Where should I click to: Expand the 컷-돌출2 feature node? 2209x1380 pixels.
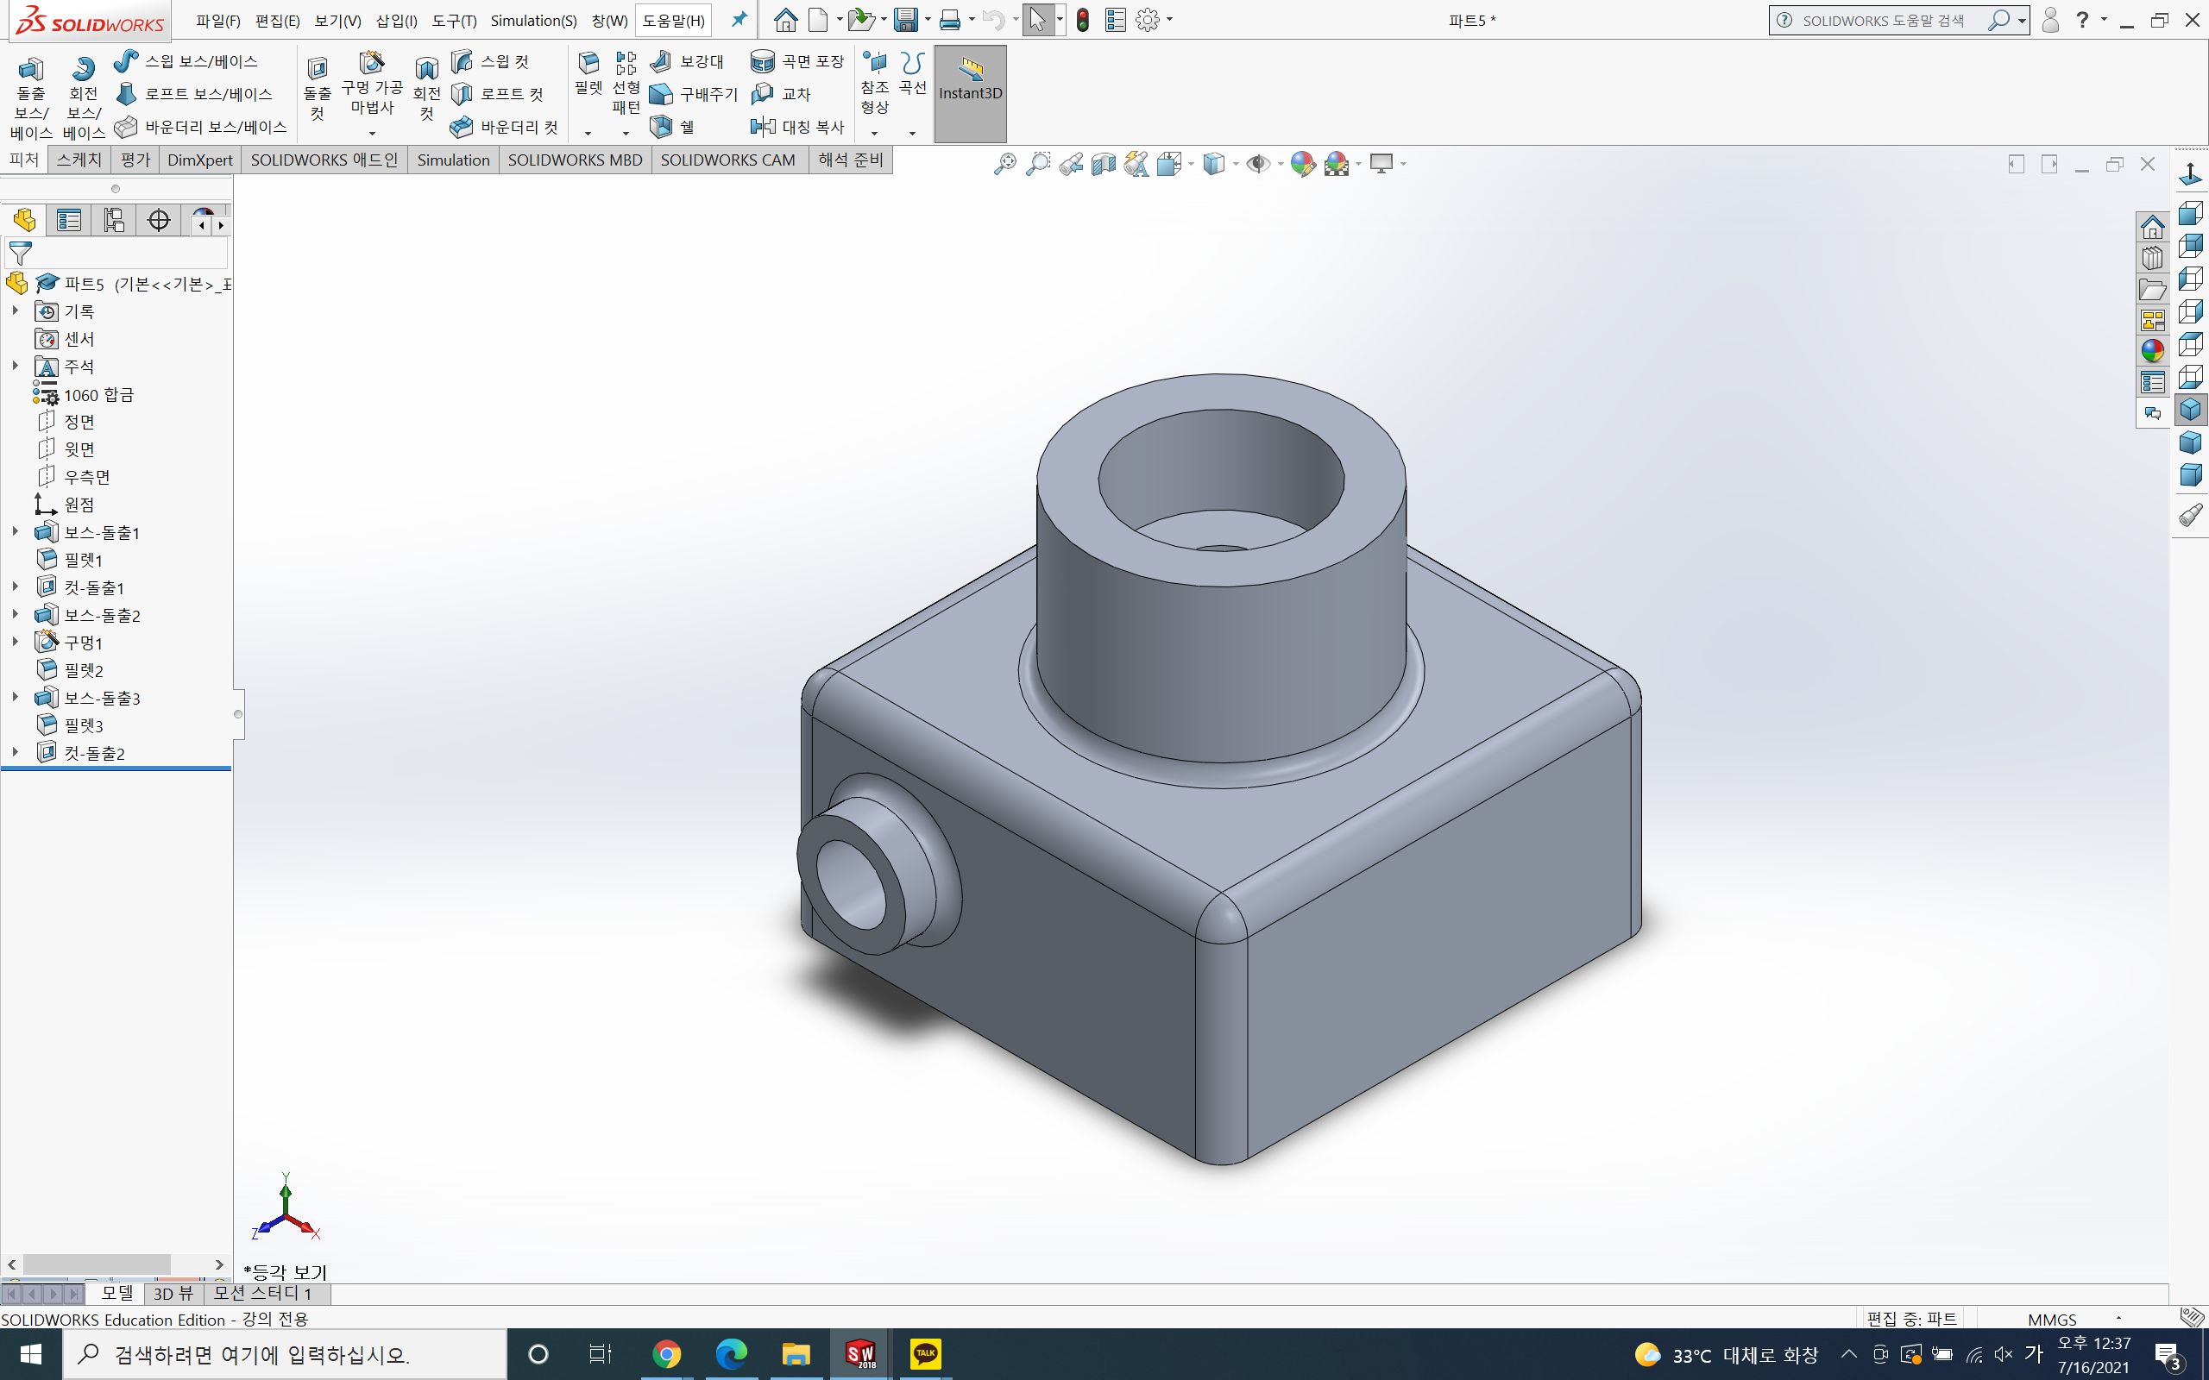(15, 752)
